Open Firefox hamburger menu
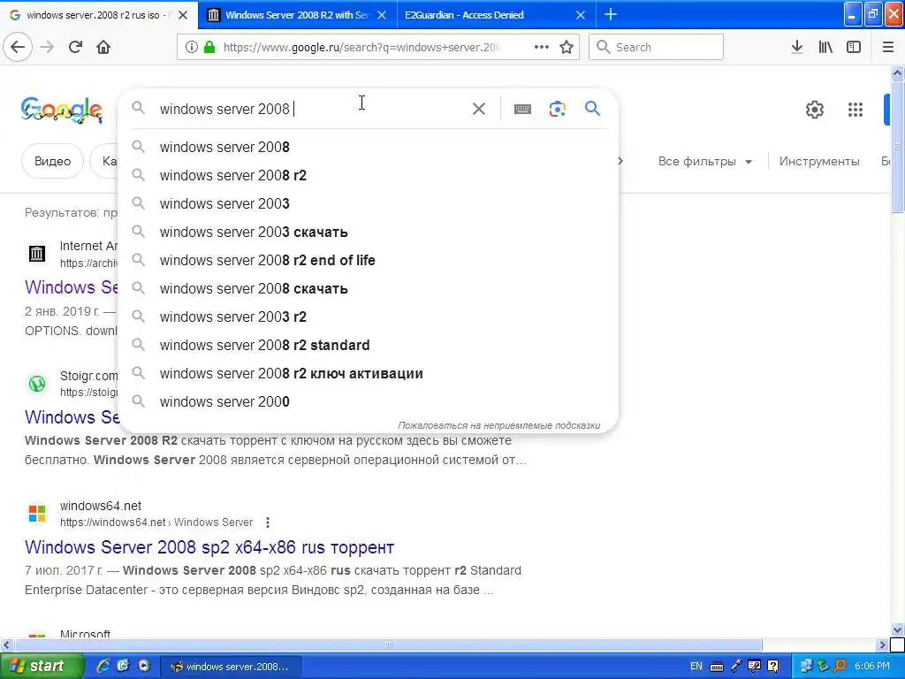The width and height of the screenshot is (905, 679). 888,47
